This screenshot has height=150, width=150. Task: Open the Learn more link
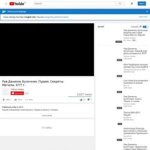click(x=143, y=17)
